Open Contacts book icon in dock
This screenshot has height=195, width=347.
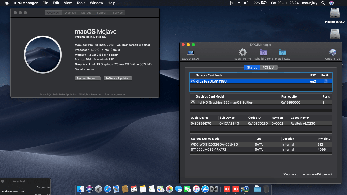click(x=125, y=189)
